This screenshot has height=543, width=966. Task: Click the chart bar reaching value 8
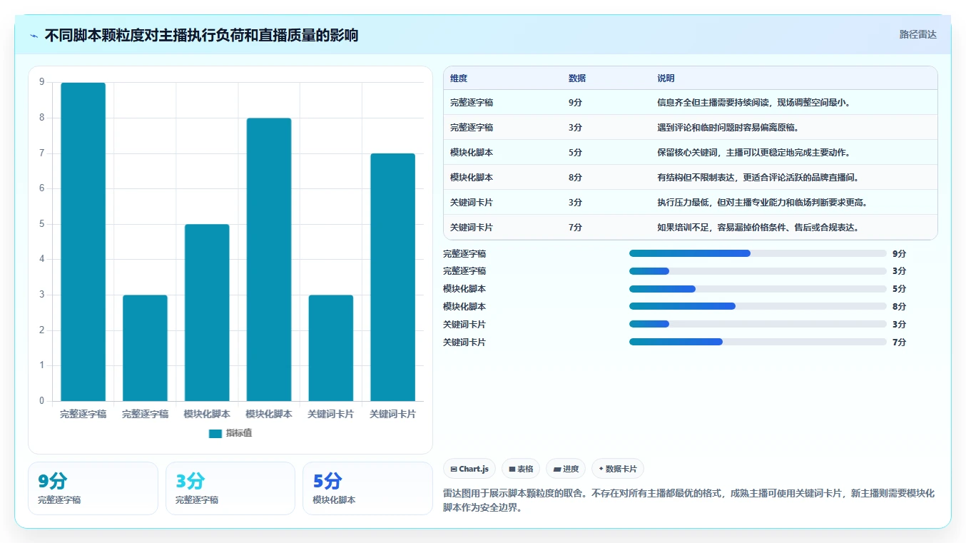(269, 260)
